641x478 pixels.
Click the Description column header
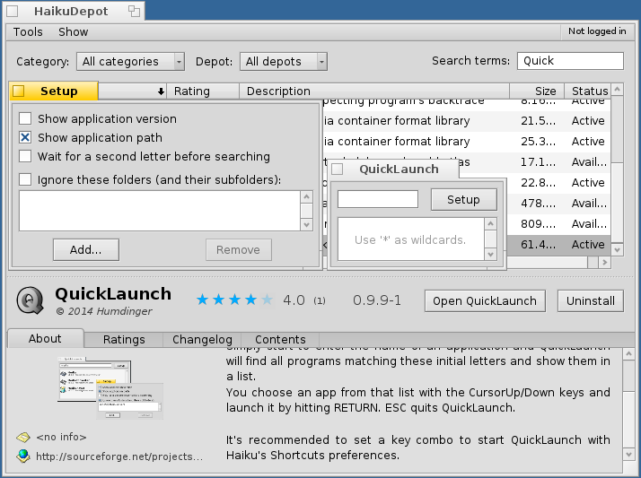(374, 91)
